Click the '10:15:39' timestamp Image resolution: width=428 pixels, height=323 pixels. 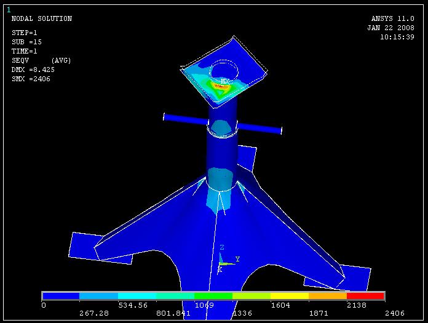pos(397,37)
